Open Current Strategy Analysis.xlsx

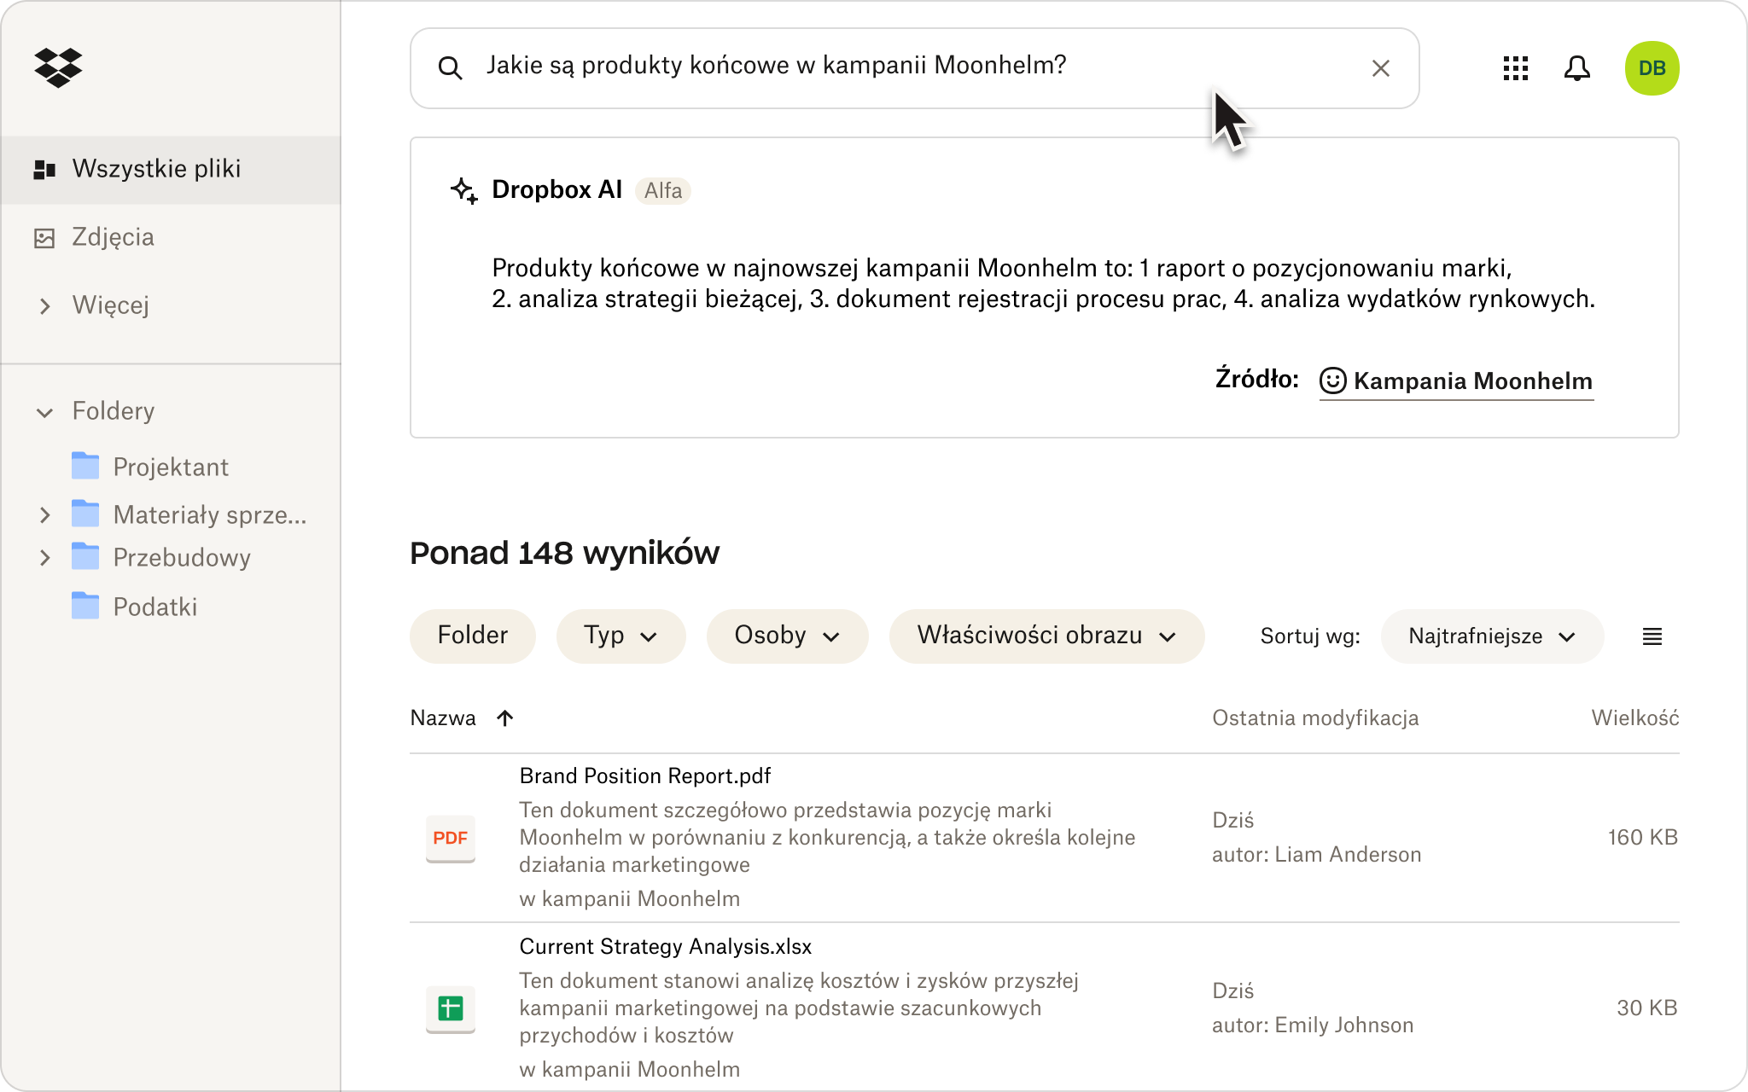pos(665,946)
